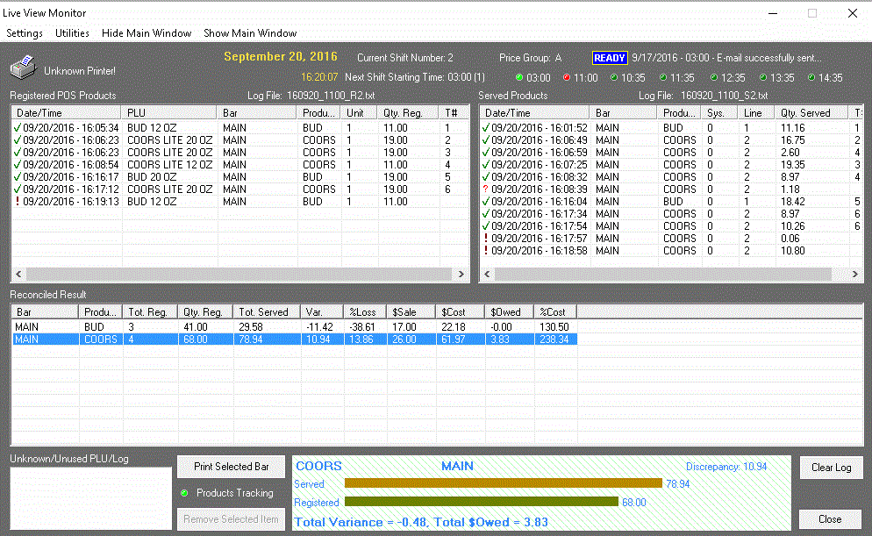Select the red 11:00 shift time indicator

[567, 78]
